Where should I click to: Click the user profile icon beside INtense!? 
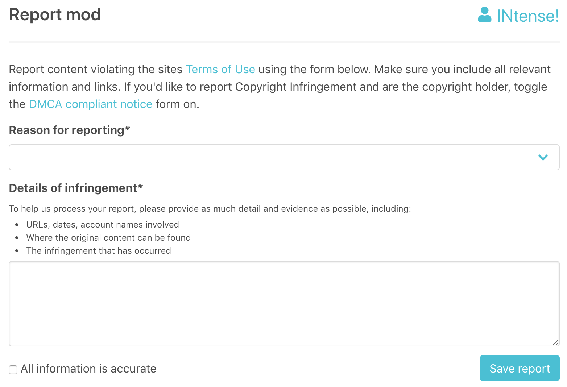pyautogui.click(x=485, y=15)
